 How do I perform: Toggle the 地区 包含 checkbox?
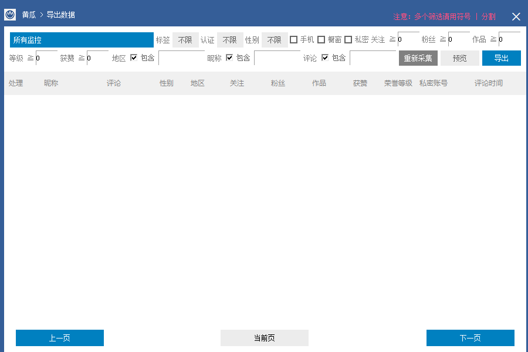pyautogui.click(x=134, y=57)
